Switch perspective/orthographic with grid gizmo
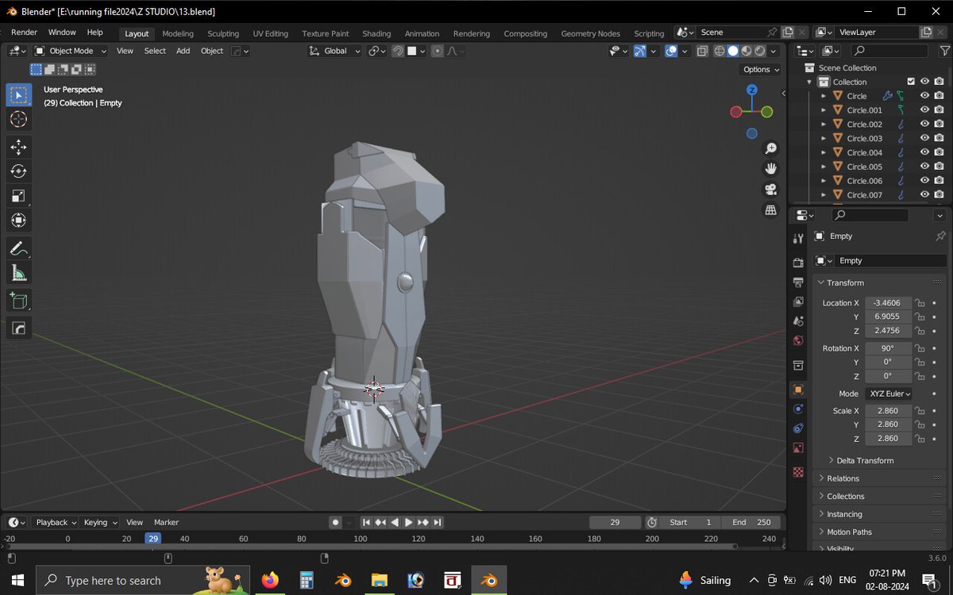The width and height of the screenshot is (953, 595). [x=770, y=210]
